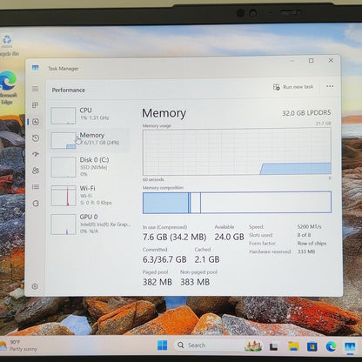Viewport: 362px width, 362px height.
Task: Open the Startup apps sidebar icon
Action: 36,154
